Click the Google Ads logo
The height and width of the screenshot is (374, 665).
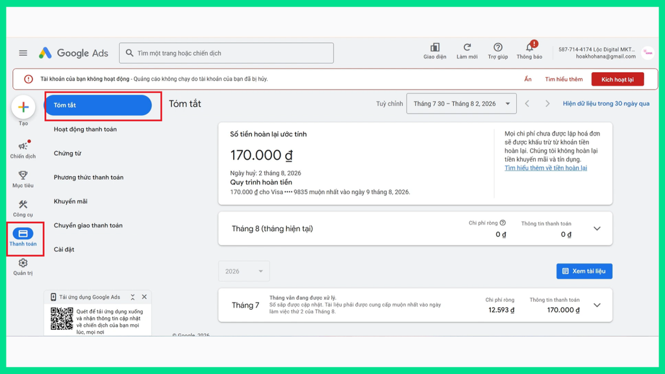click(73, 53)
